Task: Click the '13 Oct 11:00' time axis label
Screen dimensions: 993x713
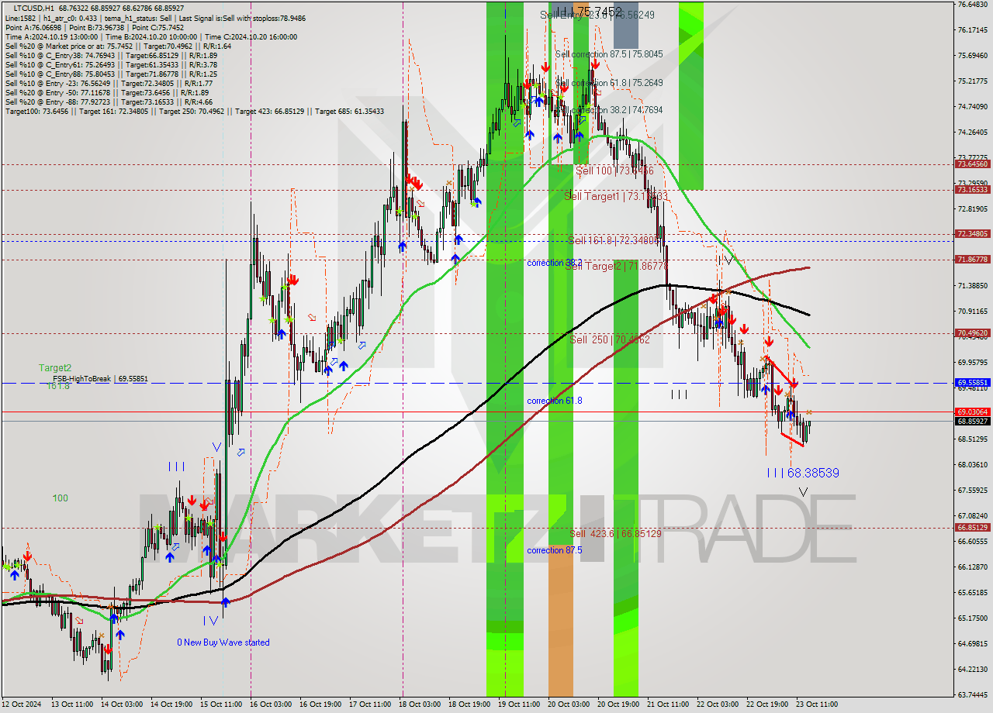Action: coord(71,704)
